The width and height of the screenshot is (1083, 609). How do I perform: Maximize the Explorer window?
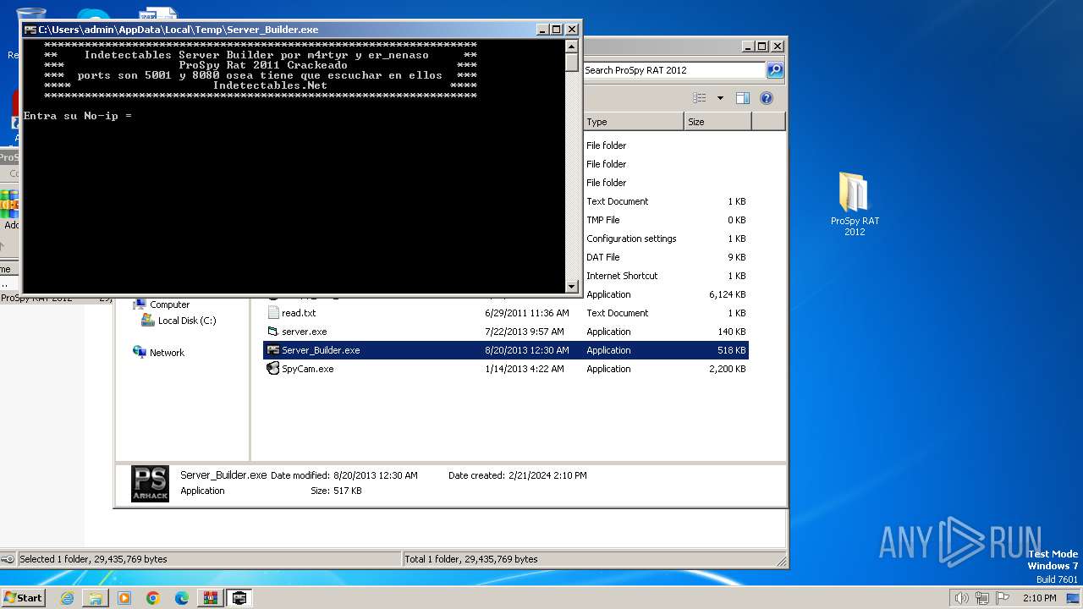point(761,47)
